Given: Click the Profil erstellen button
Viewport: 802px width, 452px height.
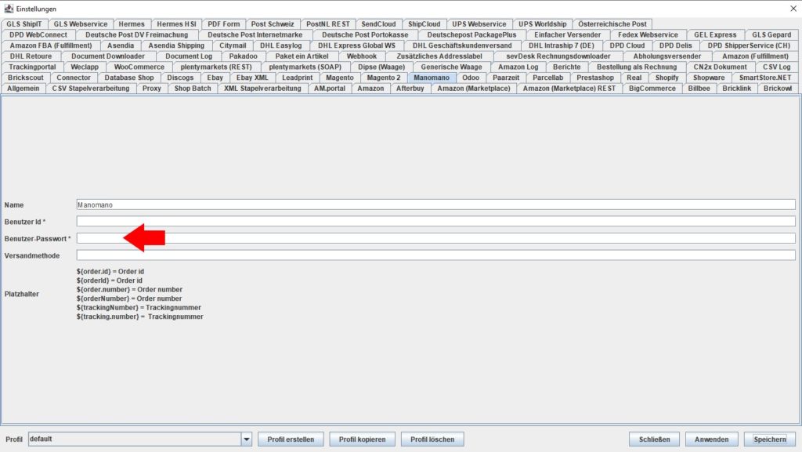Looking at the screenshot, I should pos(291,439).
